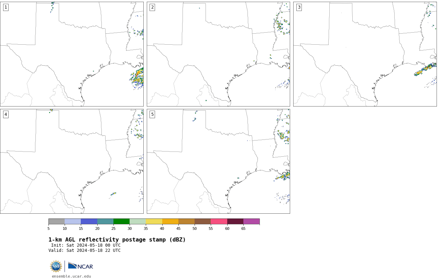This screenshot has width=440, height=280.
Task: Click the light lavender 10-15 dBZ swatch
Action: 73,221
